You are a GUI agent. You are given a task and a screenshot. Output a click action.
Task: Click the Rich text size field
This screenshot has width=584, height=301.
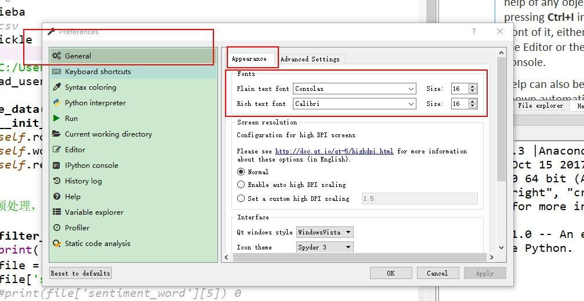pos(459,104)
